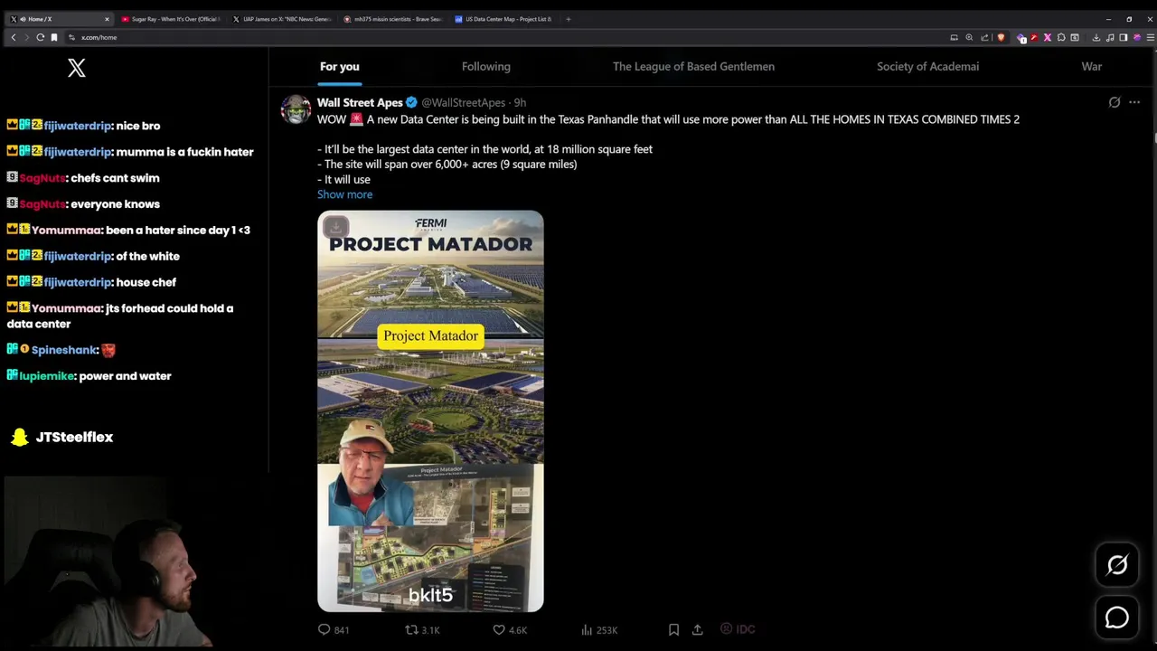Toggle the browser sidebar panel icon

coord(1124,37)
